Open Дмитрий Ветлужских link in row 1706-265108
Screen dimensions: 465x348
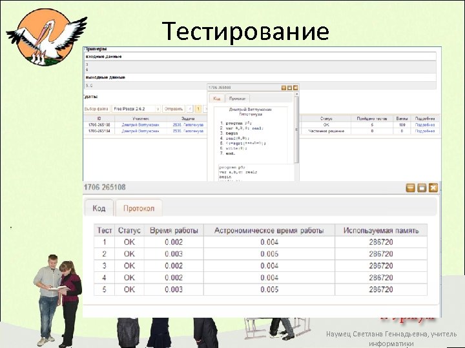[x=140, y=125]
